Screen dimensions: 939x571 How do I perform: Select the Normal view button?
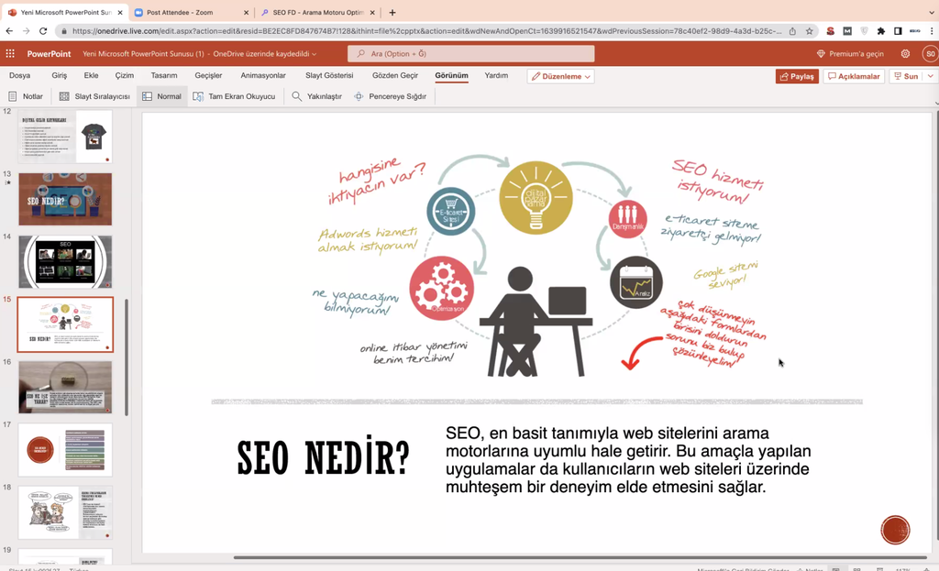[x=162, y=96]
